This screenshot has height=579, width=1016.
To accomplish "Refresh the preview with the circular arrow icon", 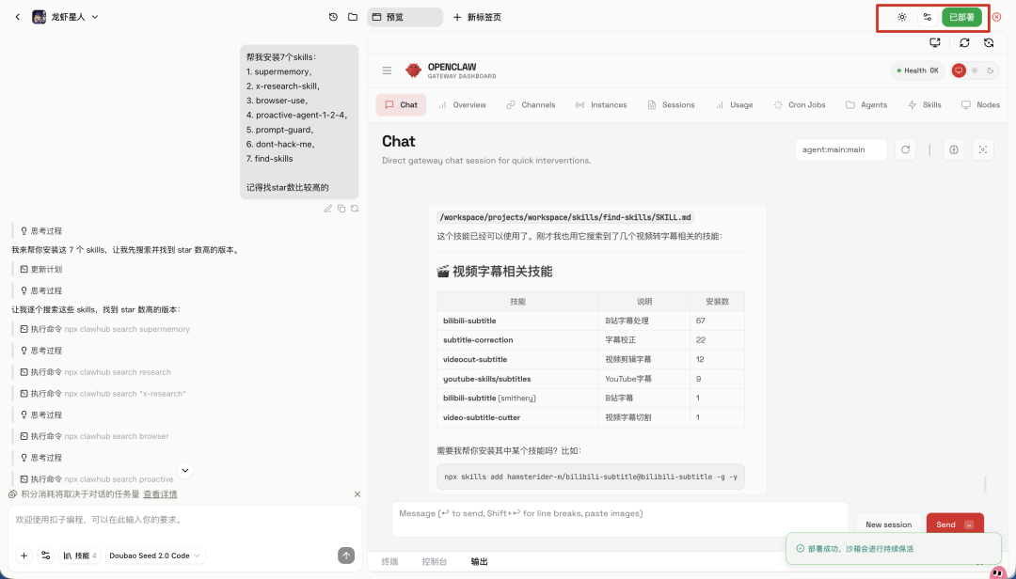I will (964, 42).
